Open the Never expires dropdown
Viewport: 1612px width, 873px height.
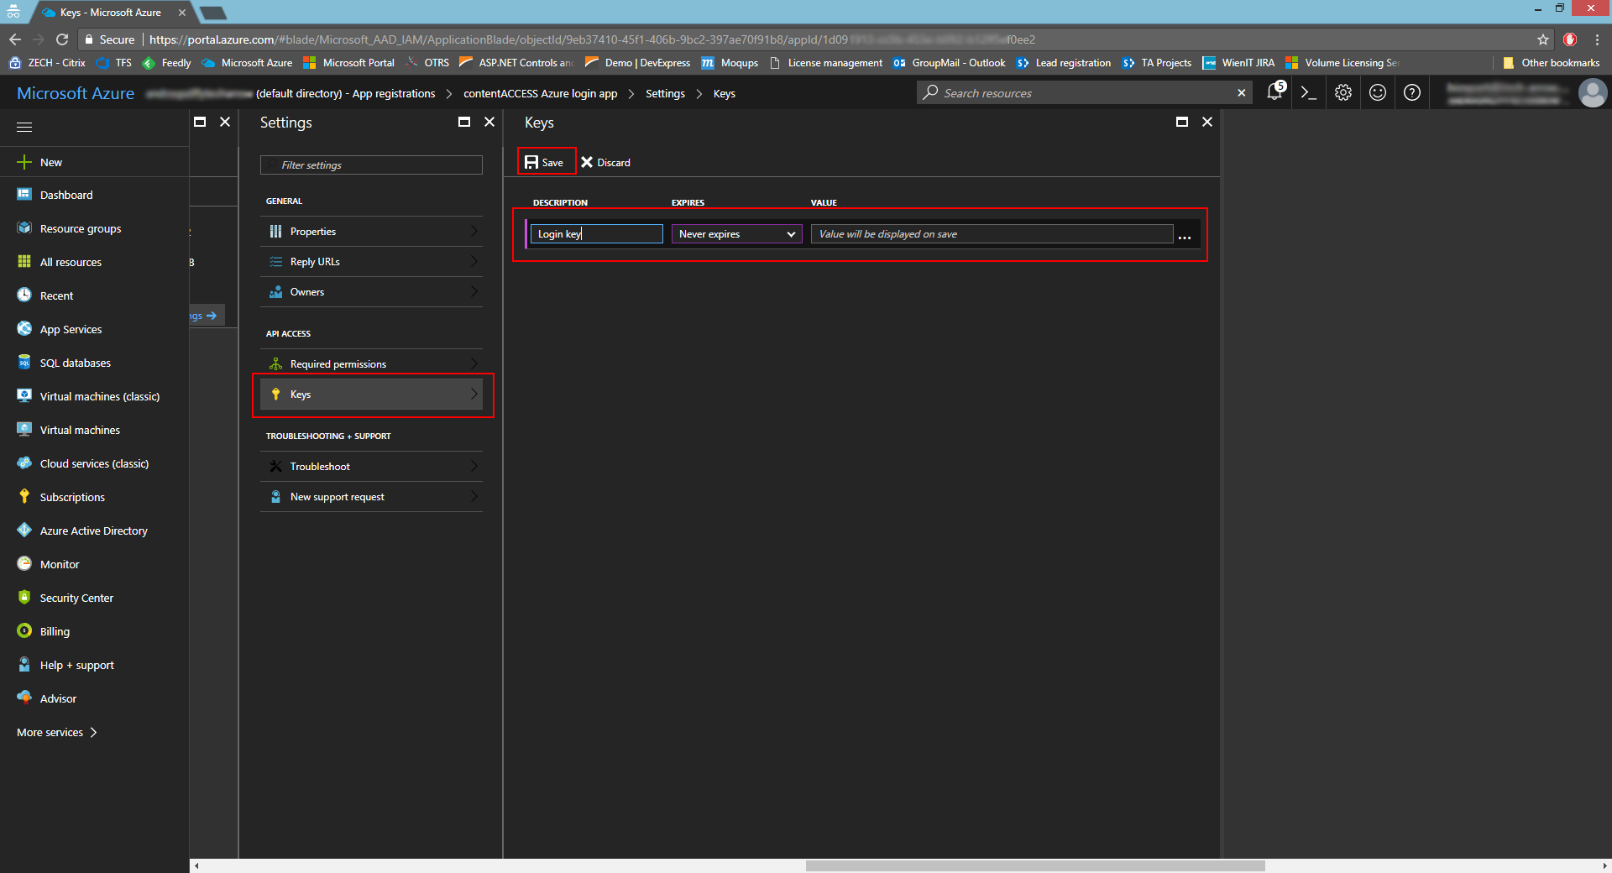(x=736, y=234)
